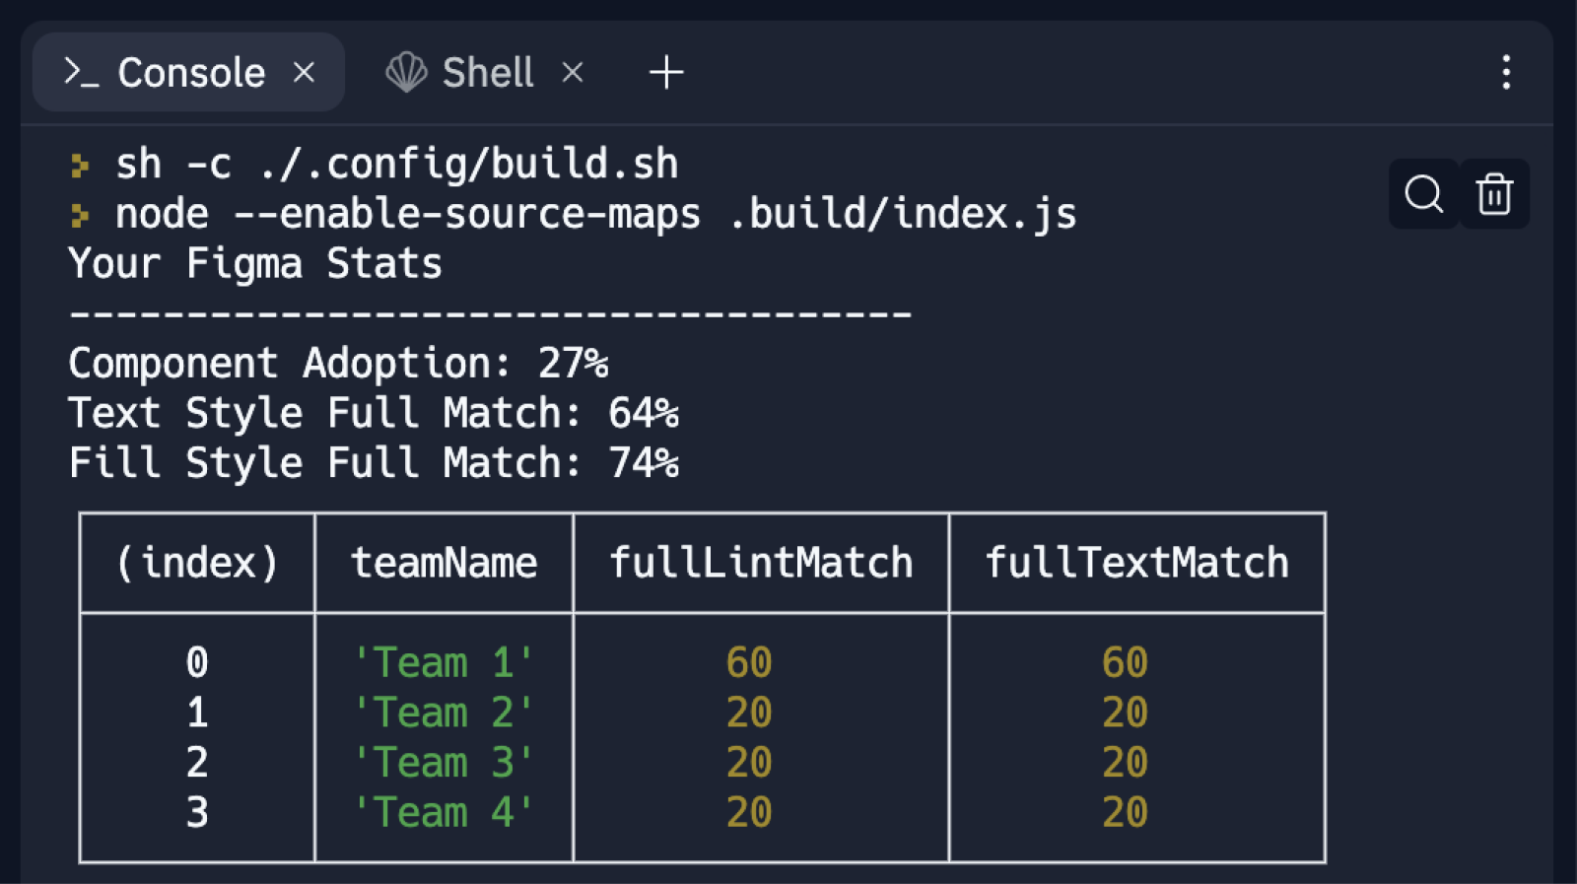Click index 0 in the table
Image resolution: width=1577 pixels, height=884 pixels.
coord(197,663)
